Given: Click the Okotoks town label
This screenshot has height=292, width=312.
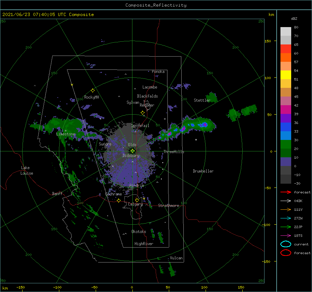Looking at the screenshot, I should pyautogui.click(x=139, y=232).
